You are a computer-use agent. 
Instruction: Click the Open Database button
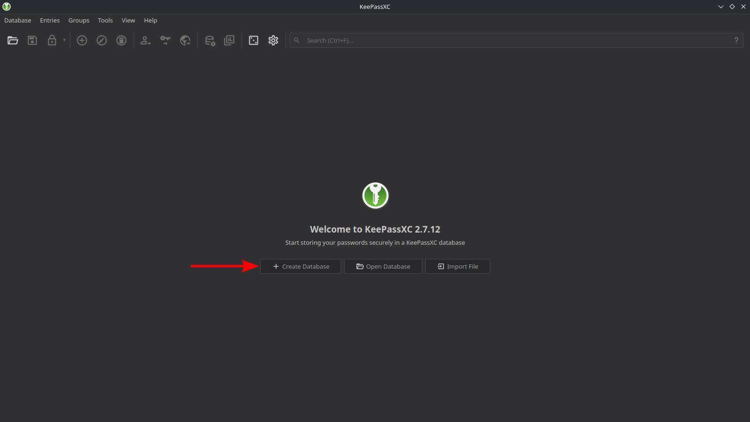click(383, 266)
